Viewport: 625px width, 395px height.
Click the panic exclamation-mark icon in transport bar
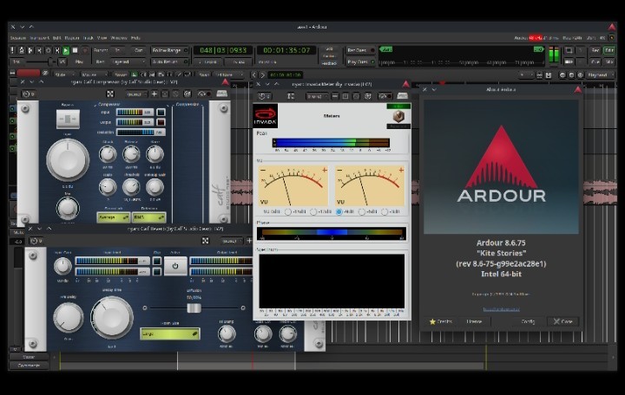click(x=12, y=50)
